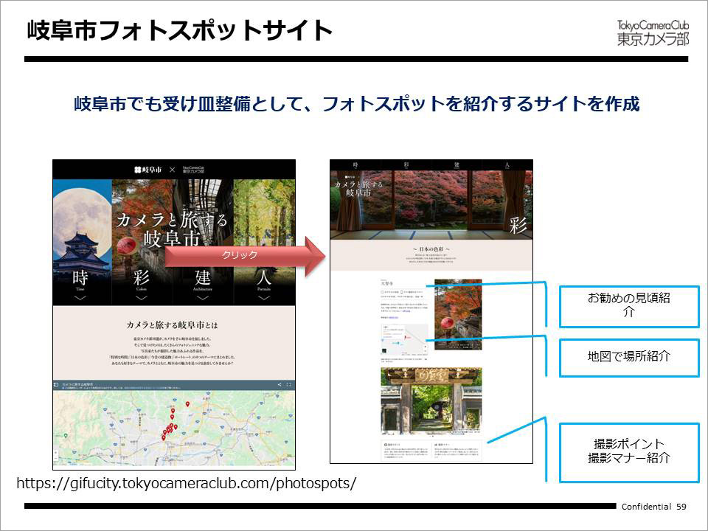This screenshot has width=708, height=531.
Task: Click the zoom-in plus icon on the map
Action: coord(55,453)
